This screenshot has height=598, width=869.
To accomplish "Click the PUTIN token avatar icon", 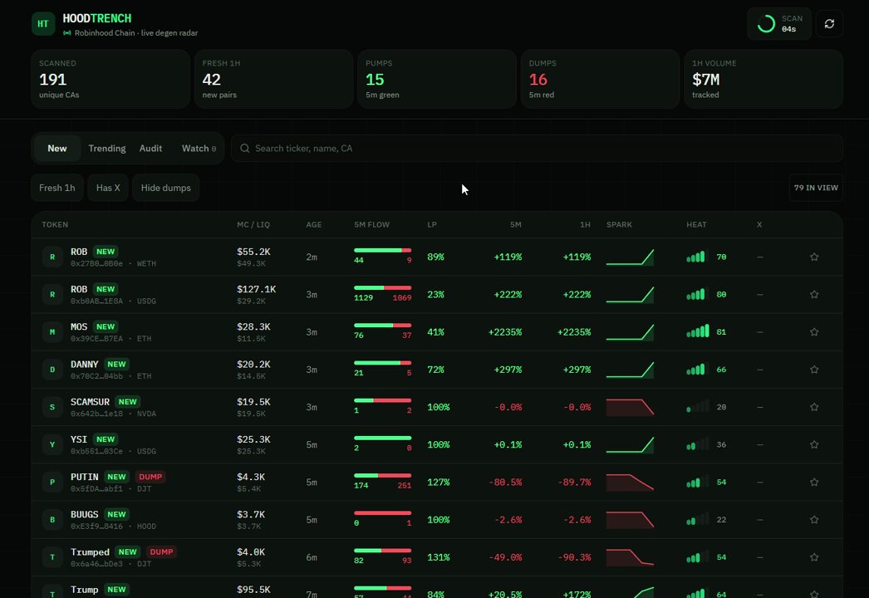I will pos(52,483).
